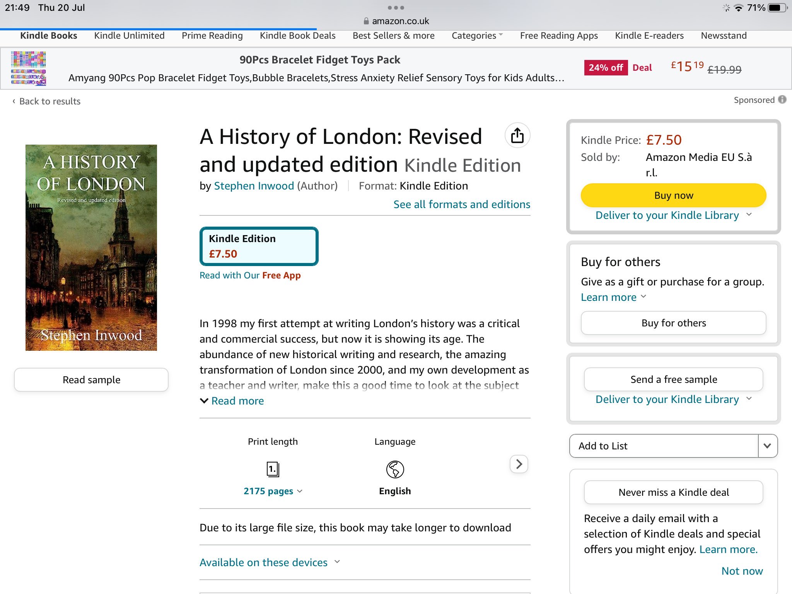Open the three-dot menu above address bar
This screenshot has width=792, height=594.
tap(396, 7)
